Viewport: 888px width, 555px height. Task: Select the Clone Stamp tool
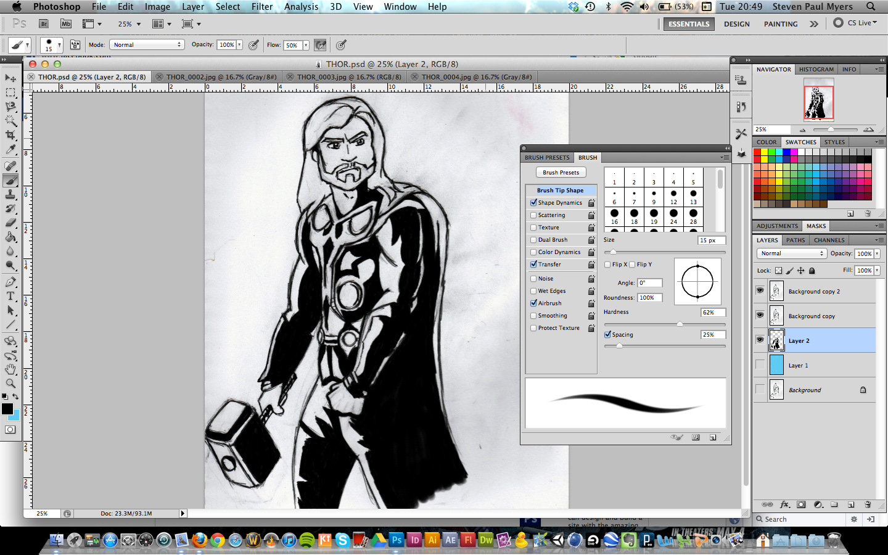(10, 194)
